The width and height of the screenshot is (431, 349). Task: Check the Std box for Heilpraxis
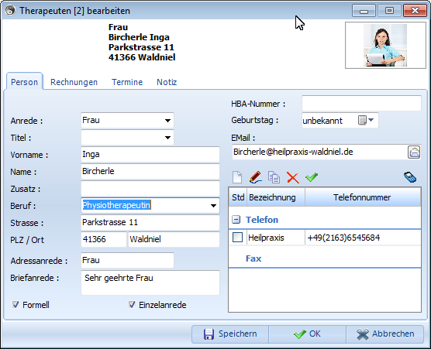tap(237, 238)
